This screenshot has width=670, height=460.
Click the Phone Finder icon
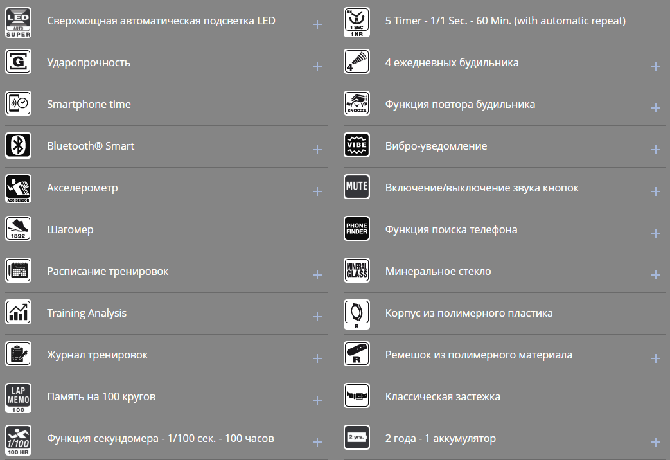tap(357, 229)
